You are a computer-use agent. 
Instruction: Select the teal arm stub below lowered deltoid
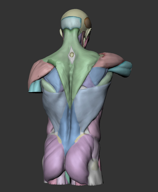[35, 86]
